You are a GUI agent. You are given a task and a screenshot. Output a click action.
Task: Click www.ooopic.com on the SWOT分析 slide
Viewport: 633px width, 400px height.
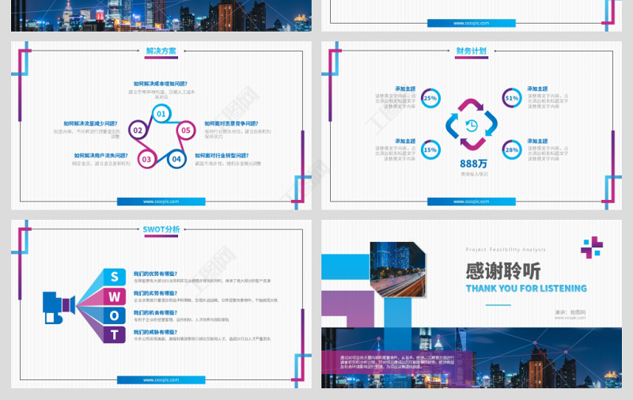[x=161, y=379]
